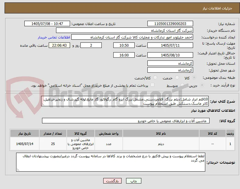The height and width of the screenshot is (189, 240).
Task: Click the ردیف column header
Action: tap(230, 133)
